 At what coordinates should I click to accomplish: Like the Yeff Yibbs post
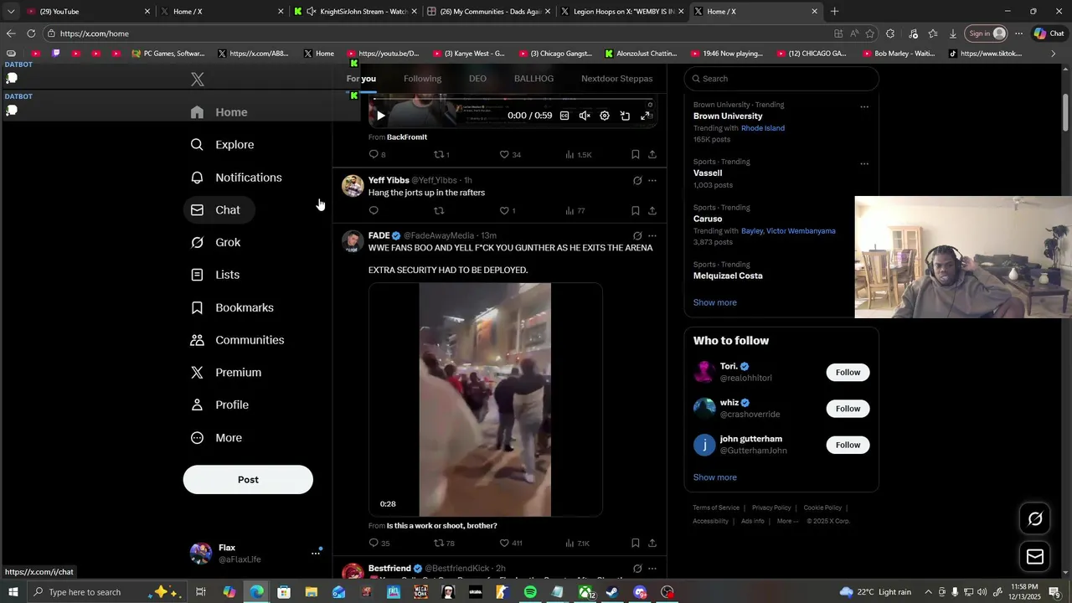[508, 210]
